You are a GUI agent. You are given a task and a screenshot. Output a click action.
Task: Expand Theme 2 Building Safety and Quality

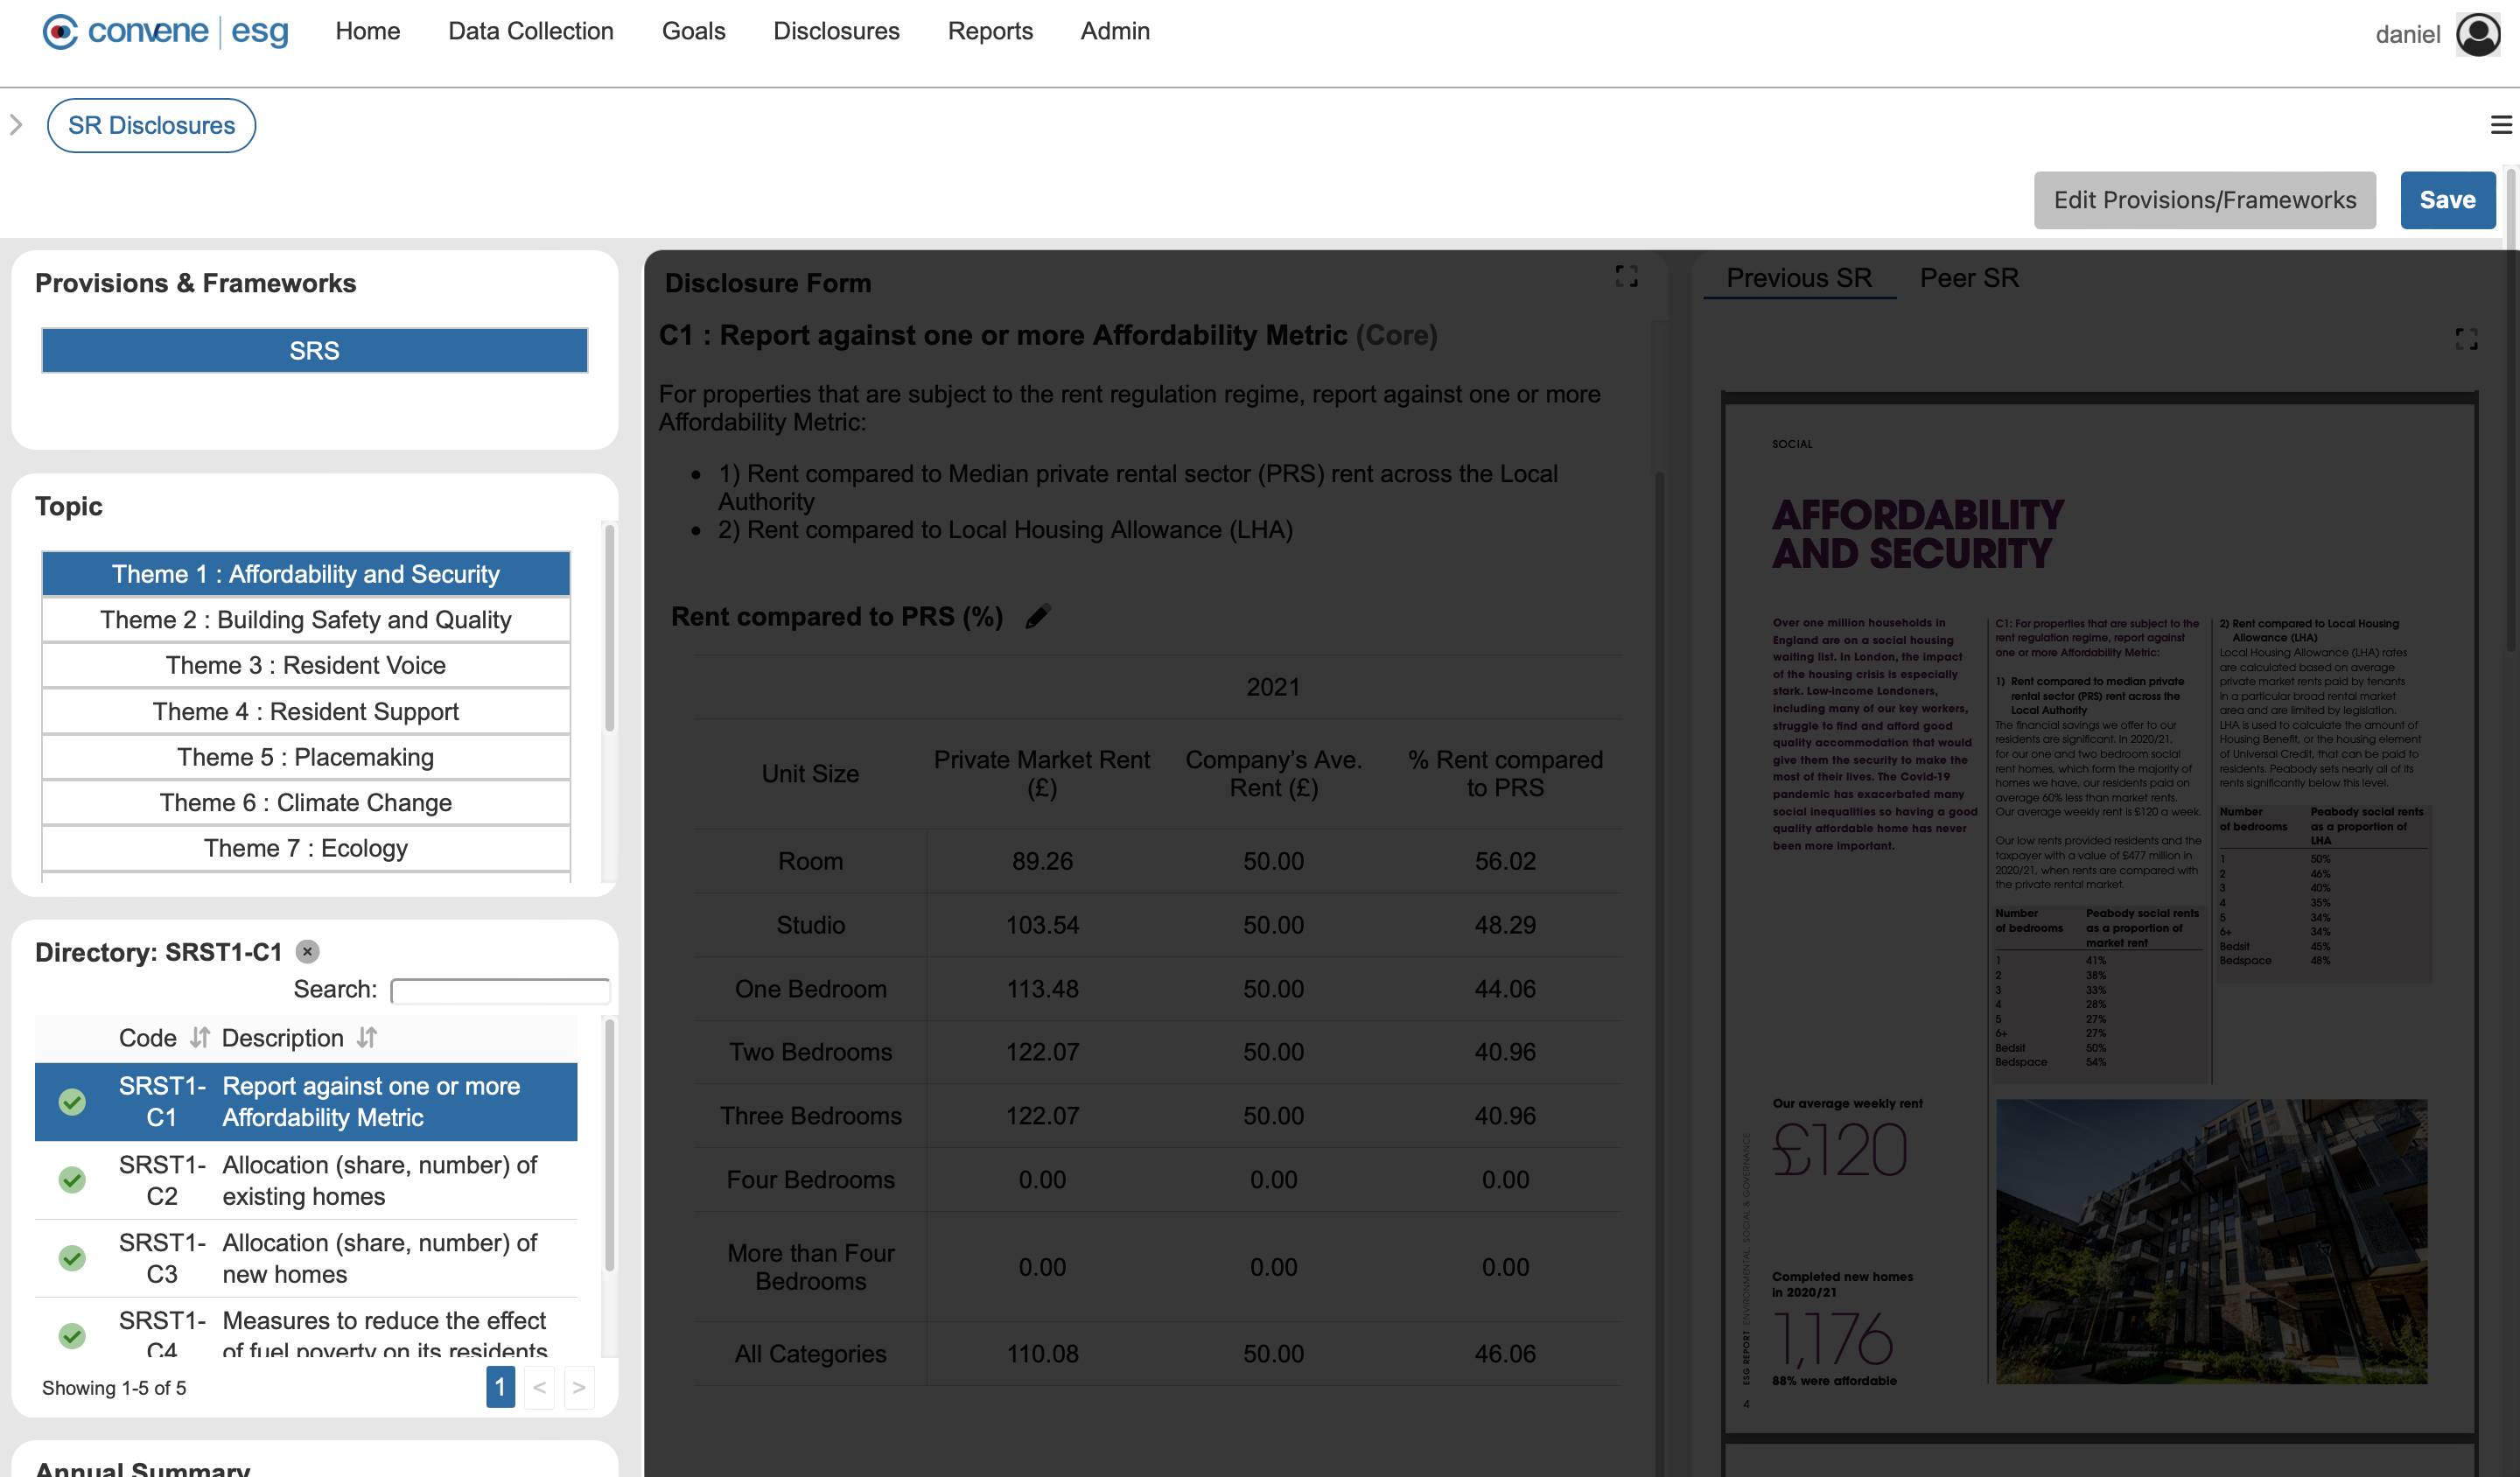309,619
